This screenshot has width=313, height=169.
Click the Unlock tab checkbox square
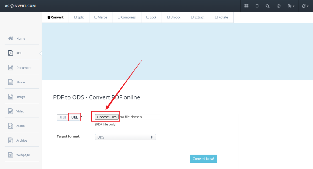[168, 17]
